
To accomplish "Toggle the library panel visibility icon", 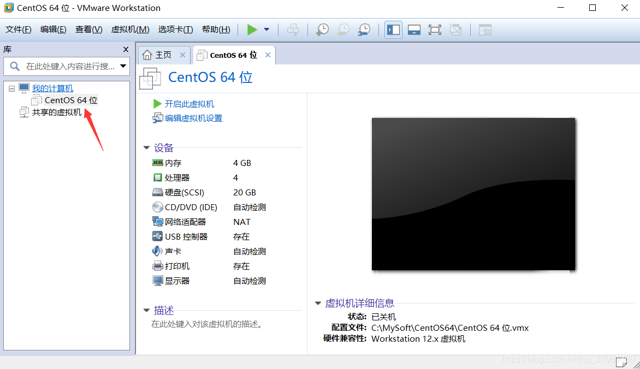I will click(393, 29).
